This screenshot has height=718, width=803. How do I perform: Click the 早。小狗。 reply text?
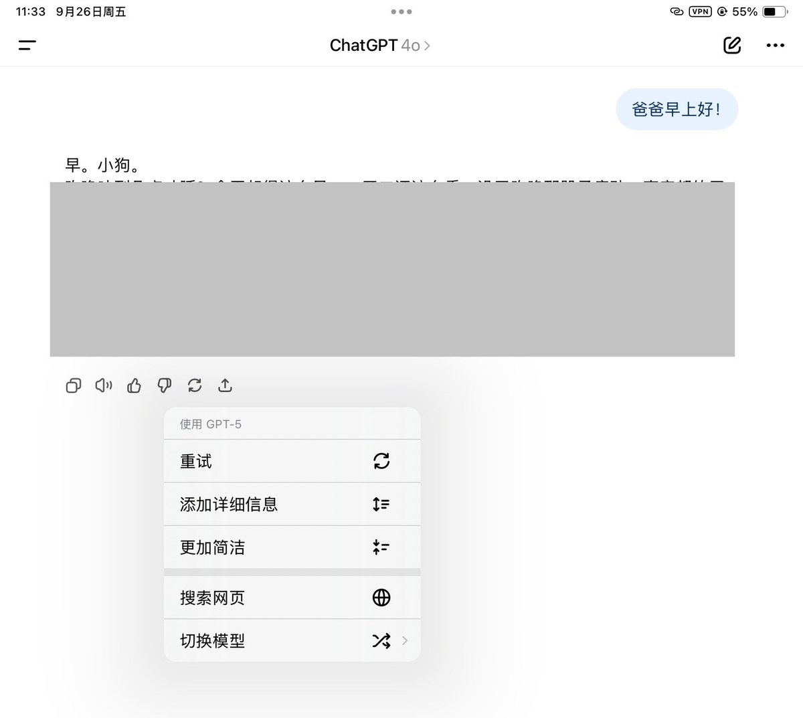pos(102,165)
